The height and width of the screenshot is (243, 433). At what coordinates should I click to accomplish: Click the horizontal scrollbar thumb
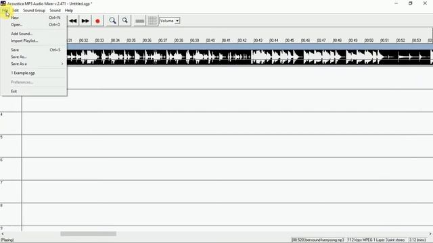(89, 234)
